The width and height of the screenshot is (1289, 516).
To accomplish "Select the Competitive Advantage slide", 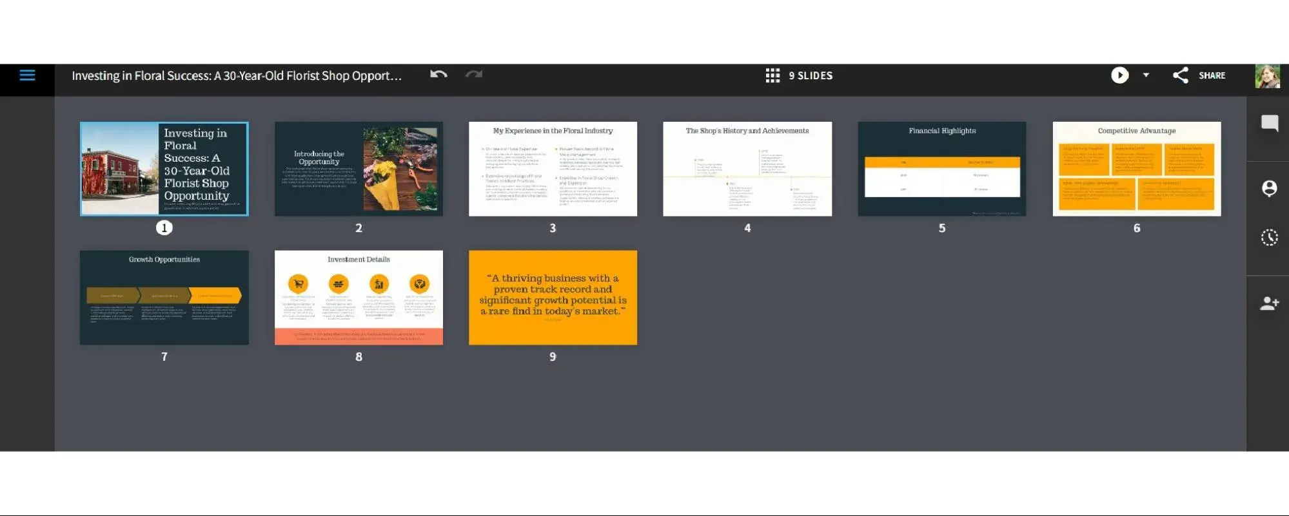I will (x=1136, y=169).
